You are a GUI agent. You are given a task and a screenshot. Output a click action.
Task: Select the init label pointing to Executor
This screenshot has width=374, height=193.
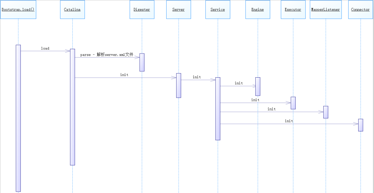click(255, 100)
